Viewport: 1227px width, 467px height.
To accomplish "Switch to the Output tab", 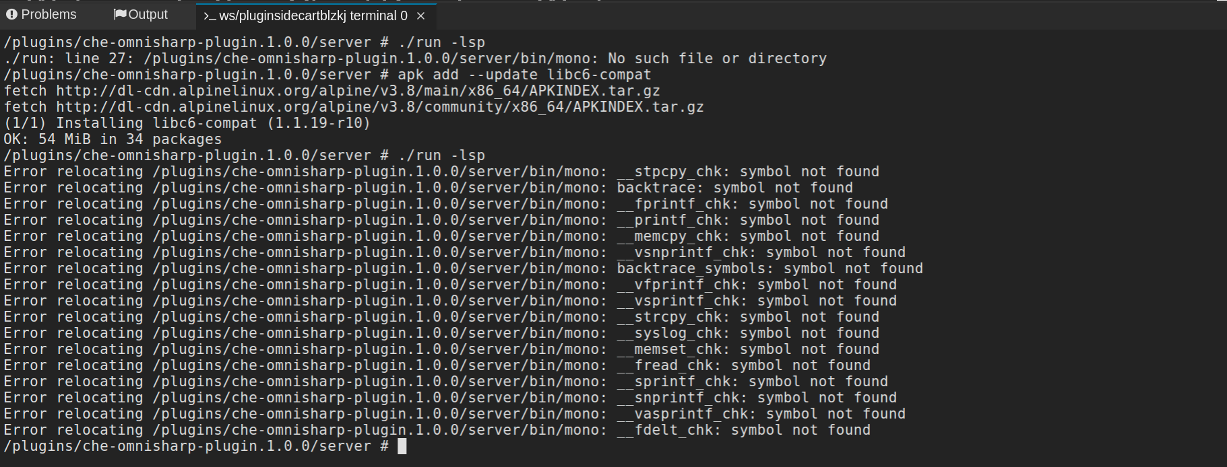I will point(148,14).
